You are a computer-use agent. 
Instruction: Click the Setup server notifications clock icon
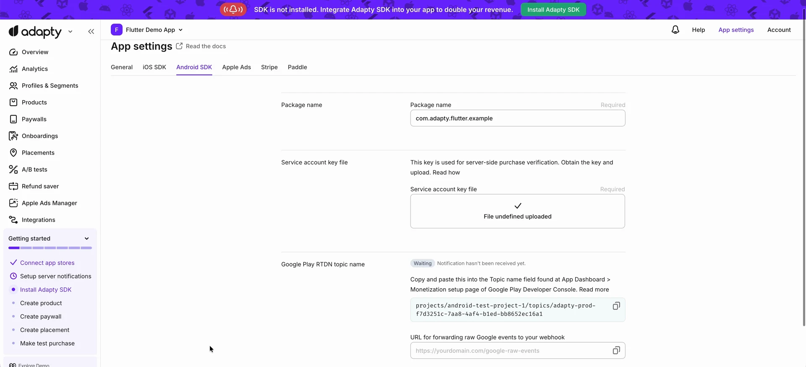click(13, 276)
